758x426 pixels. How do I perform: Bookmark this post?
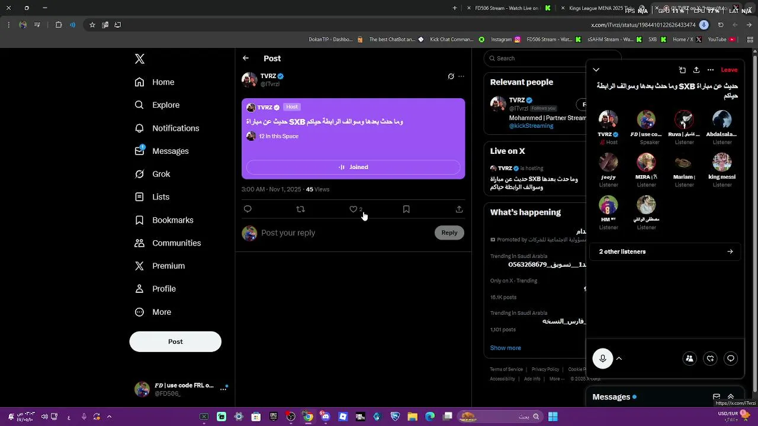coord(406,209)
